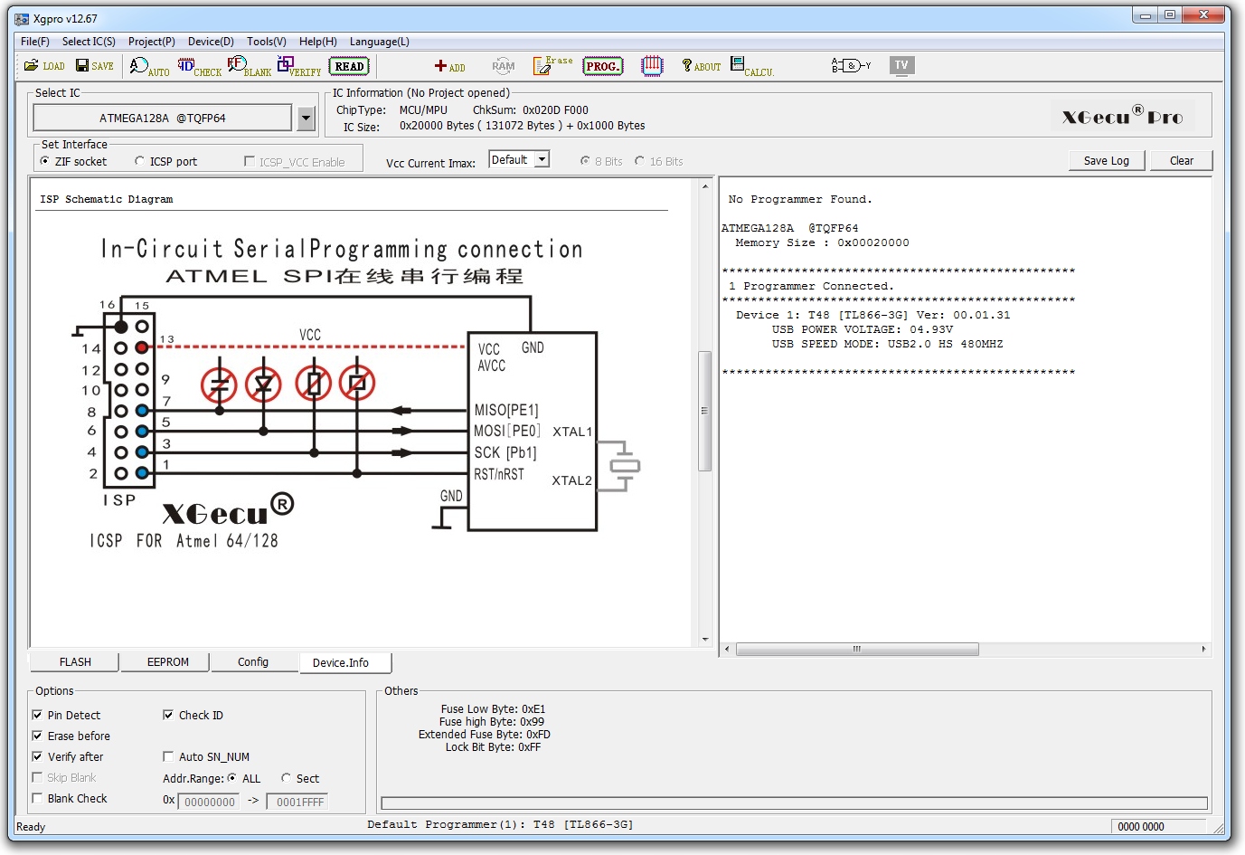Uncheck the Pin Detect option

(x=38, y=715)
